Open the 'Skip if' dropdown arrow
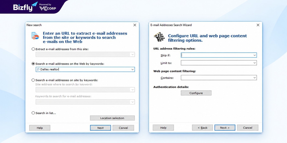This screenshot has height=143, width=287. click(x=254, y=55)
